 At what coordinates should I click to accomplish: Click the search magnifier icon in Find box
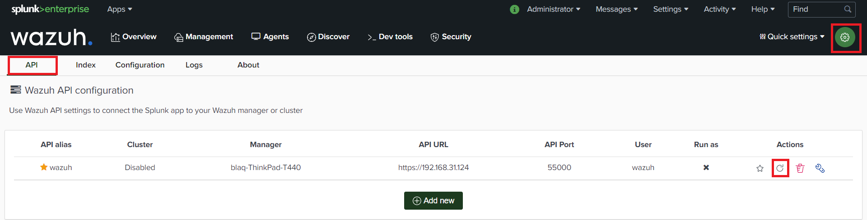[848, 9]
